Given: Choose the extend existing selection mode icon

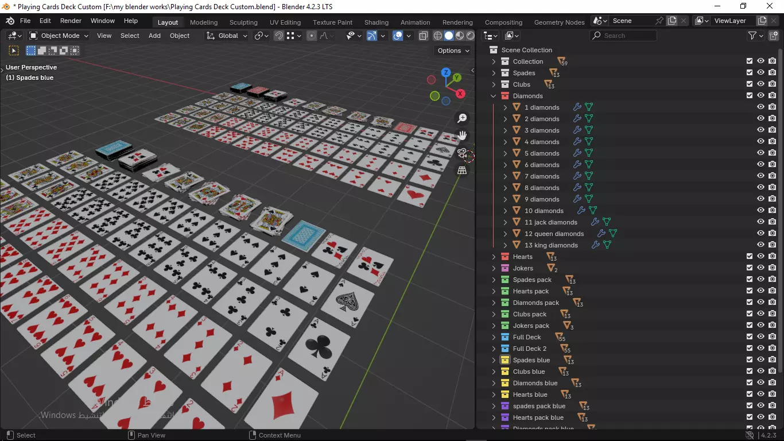Looking at the screenshot, I should click(x=42, y=51).
